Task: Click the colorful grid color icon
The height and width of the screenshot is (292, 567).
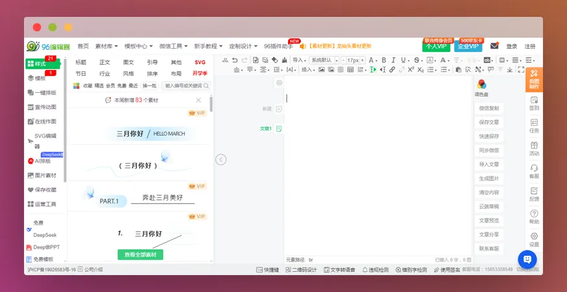Action: coord(77,86)
